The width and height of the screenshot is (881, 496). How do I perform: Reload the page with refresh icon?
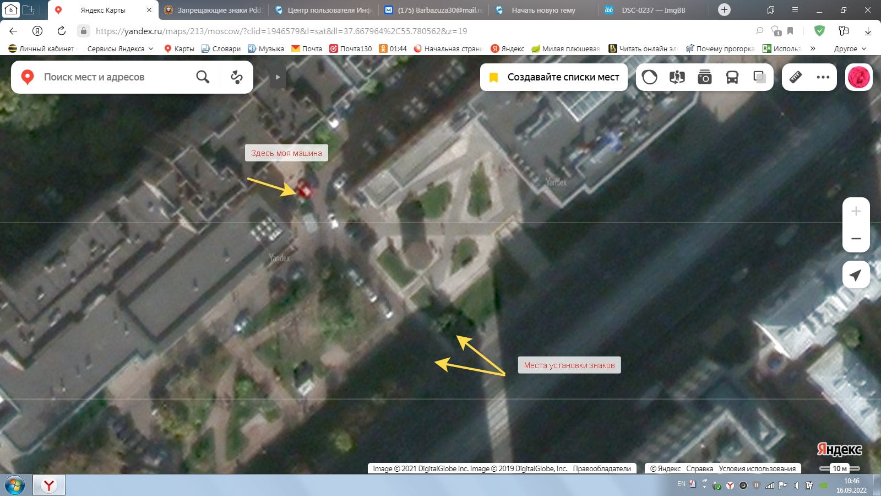pyautogui.click(x=62, y=31)
